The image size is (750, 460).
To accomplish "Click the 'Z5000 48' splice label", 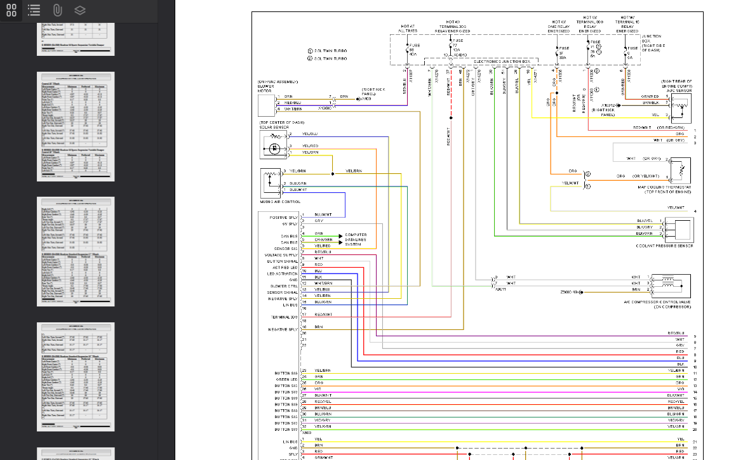I will coord(569,292).
